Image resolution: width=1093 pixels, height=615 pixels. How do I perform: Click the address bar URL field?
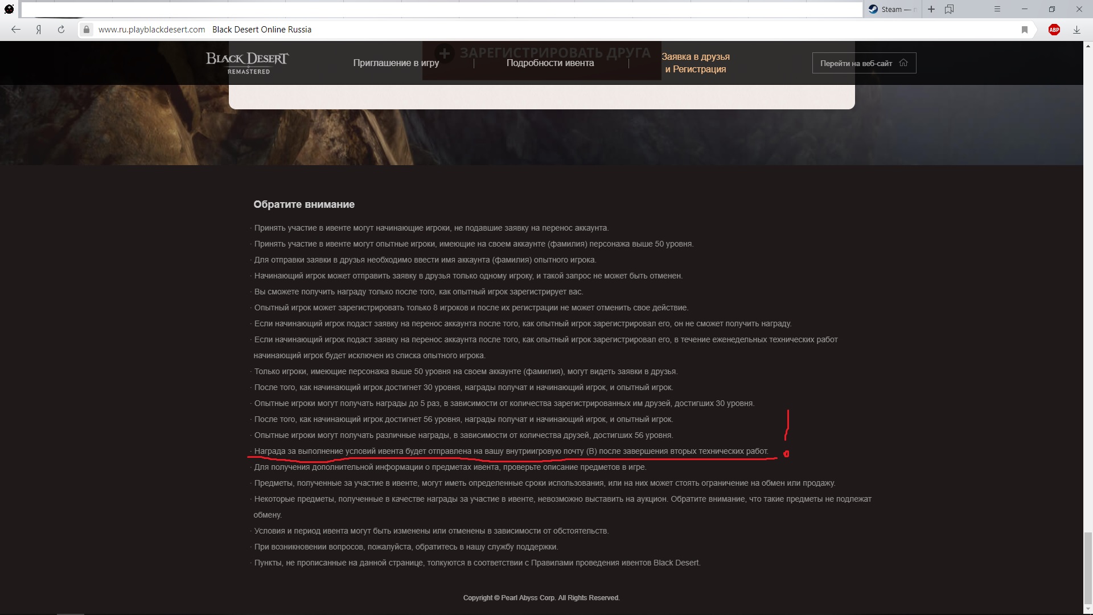point(151,30)
